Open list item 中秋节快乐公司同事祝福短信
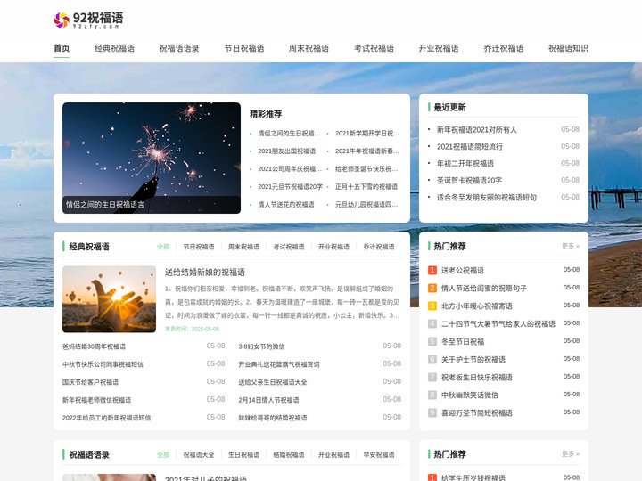The height and width of the screenshot is (481, 642). coord(103,364)
